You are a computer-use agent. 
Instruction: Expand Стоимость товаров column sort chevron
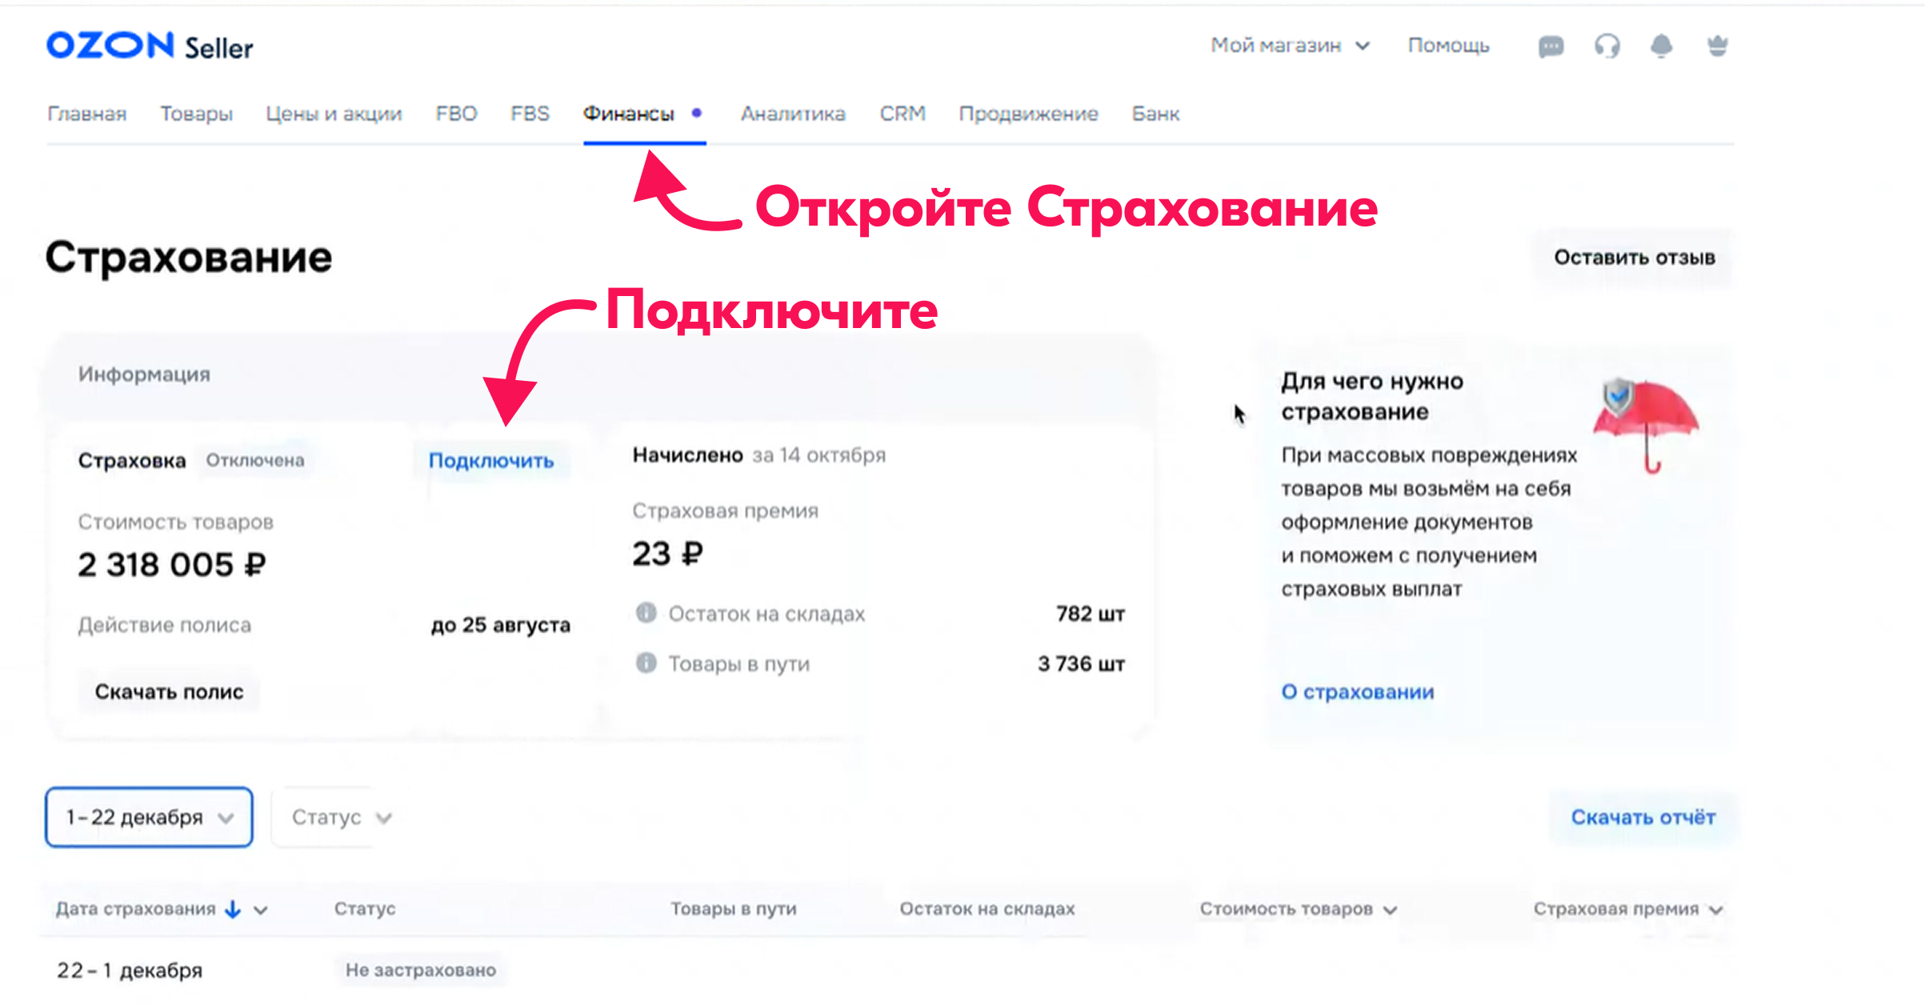(1390, 910)
